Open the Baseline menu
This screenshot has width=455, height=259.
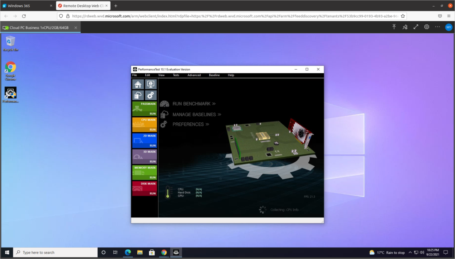[x=214, y=75]
